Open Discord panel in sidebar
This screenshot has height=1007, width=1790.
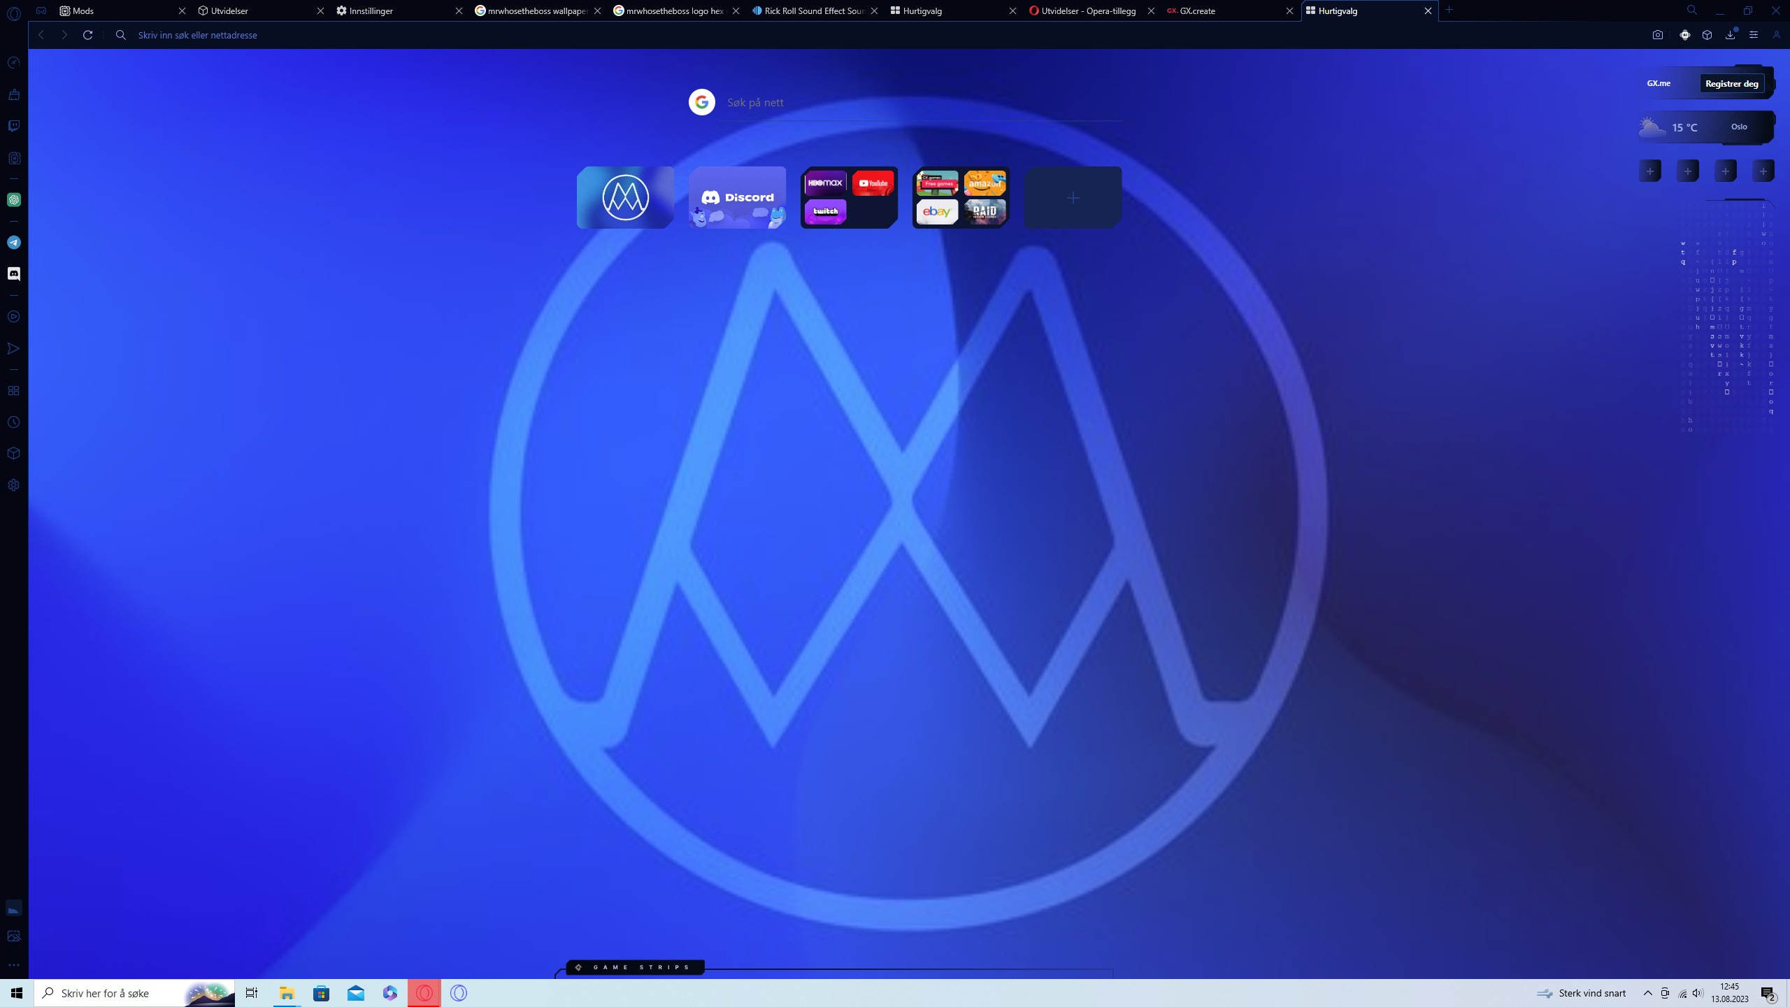pyautogui.click(x=13, y=274)
